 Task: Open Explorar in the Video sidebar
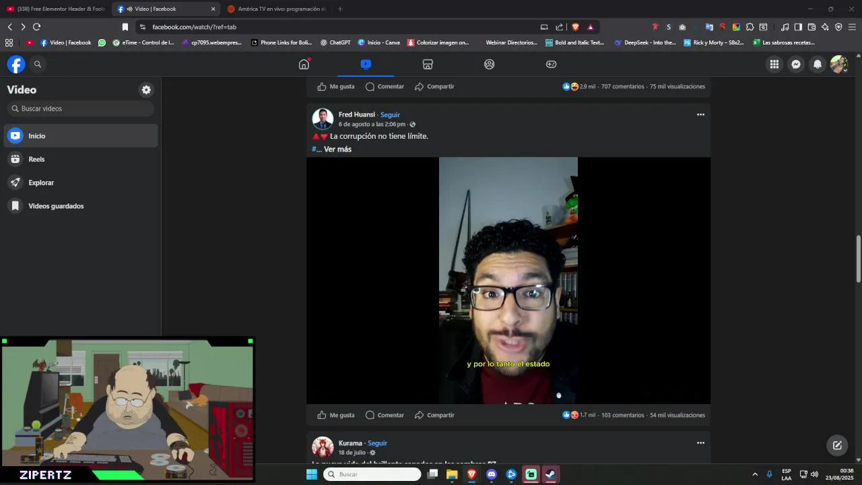click(x=81, y=183)
